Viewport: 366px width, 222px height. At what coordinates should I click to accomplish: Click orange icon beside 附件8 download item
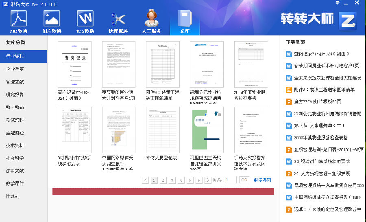289,90
